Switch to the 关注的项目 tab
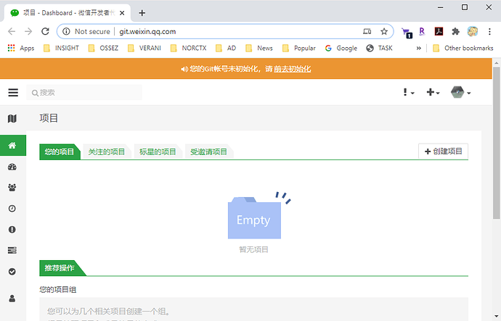Viewport: 501px width, 321px height. point(107,151)
